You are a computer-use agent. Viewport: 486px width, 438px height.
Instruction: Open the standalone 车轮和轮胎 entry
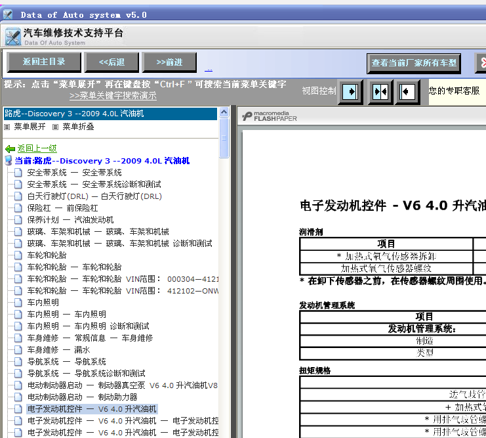(x=47, y=255)
